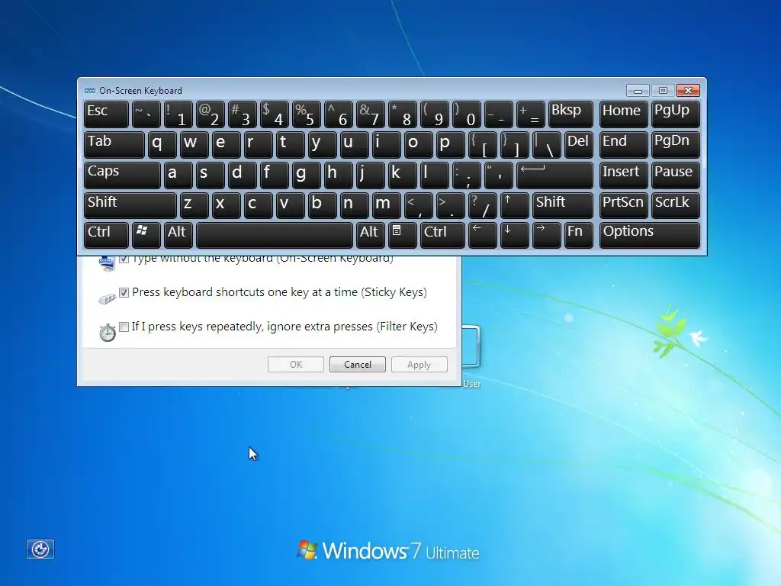Click the Filter Keys stopwatch icon
Screen dimensions: 781x586
tap(107, 333)
